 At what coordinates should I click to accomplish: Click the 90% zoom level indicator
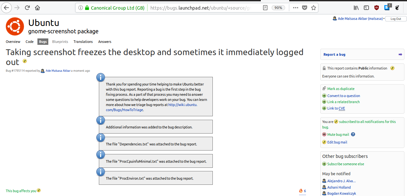278,8
